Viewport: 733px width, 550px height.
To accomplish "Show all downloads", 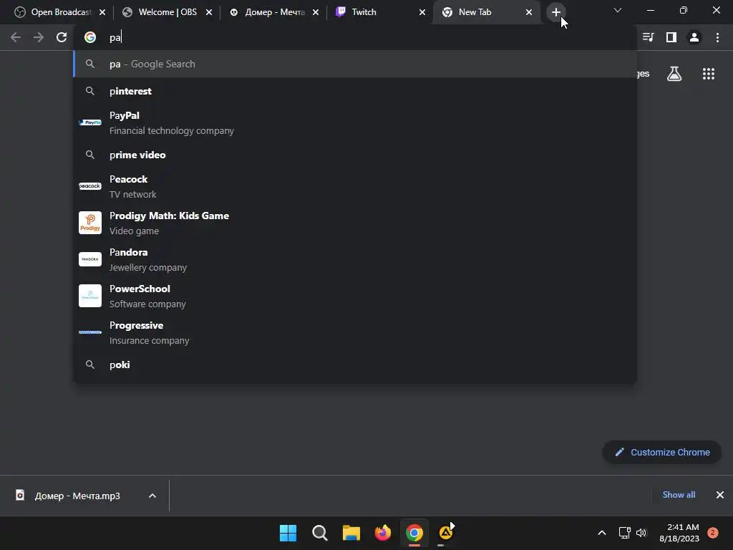I will tap(679, 495).
